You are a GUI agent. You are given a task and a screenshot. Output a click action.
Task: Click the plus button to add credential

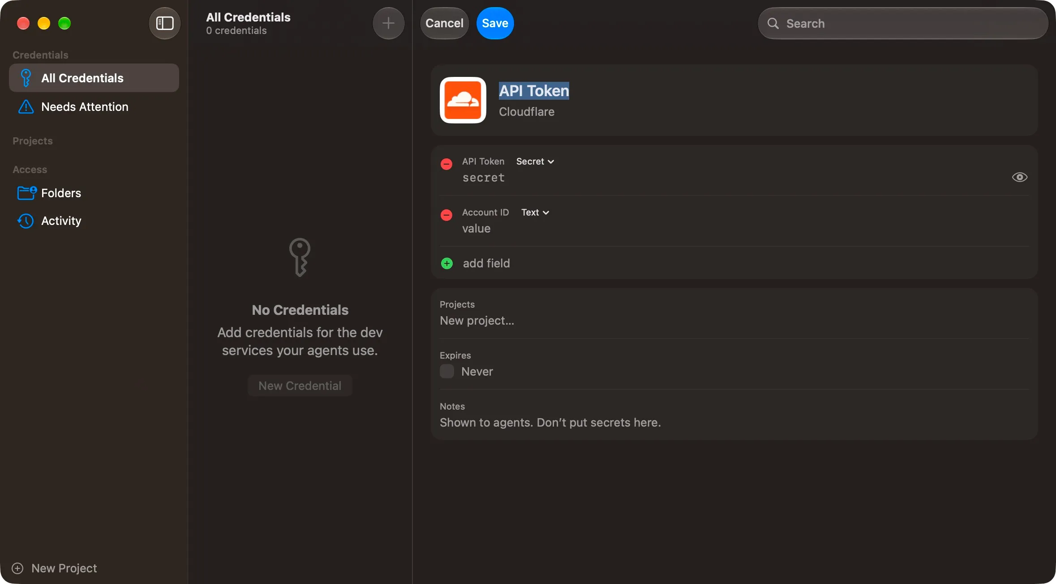(388, 23)
